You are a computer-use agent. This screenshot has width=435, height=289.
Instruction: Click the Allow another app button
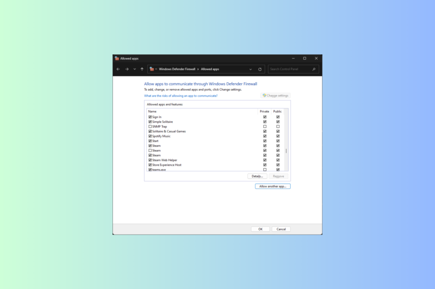click(273, 186)
